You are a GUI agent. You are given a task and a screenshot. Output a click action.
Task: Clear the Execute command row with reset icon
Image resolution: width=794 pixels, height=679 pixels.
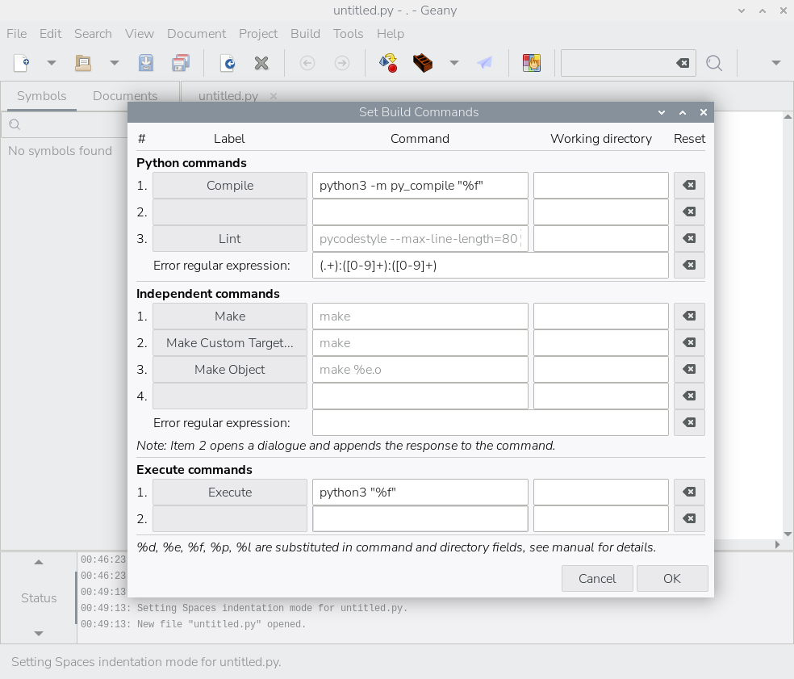click(x=689, y=492)
